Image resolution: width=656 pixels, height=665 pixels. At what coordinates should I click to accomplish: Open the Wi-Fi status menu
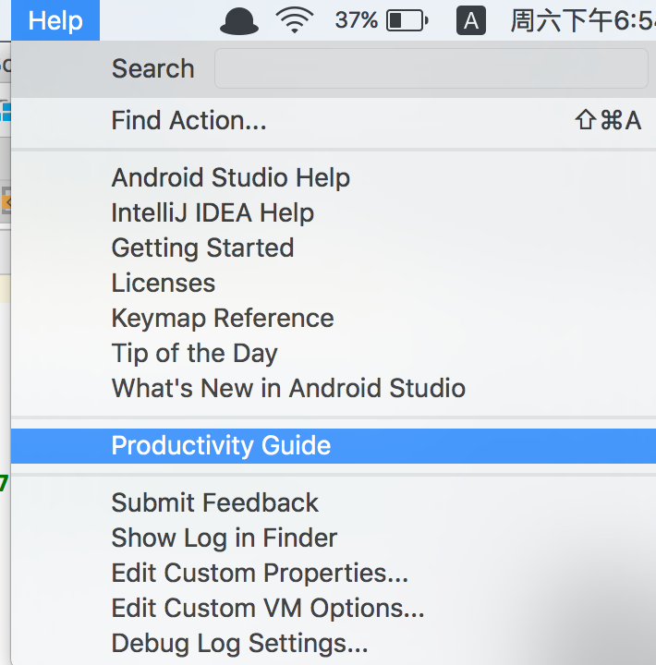coord(295,20)
